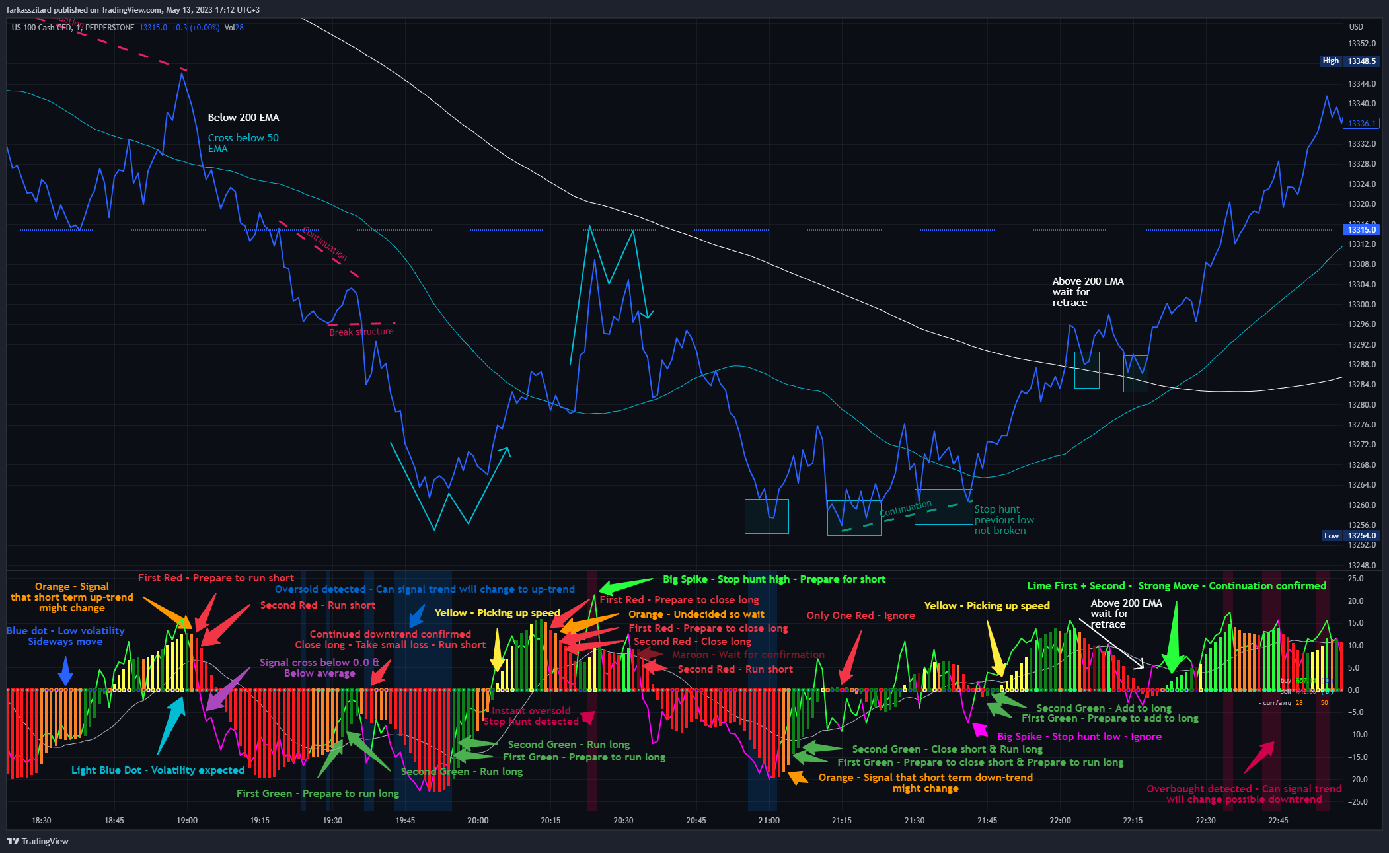Click 'First Red - Prepare to run short' label
The width and height of the screenshot is (1389, 853).
coord(216,578)
